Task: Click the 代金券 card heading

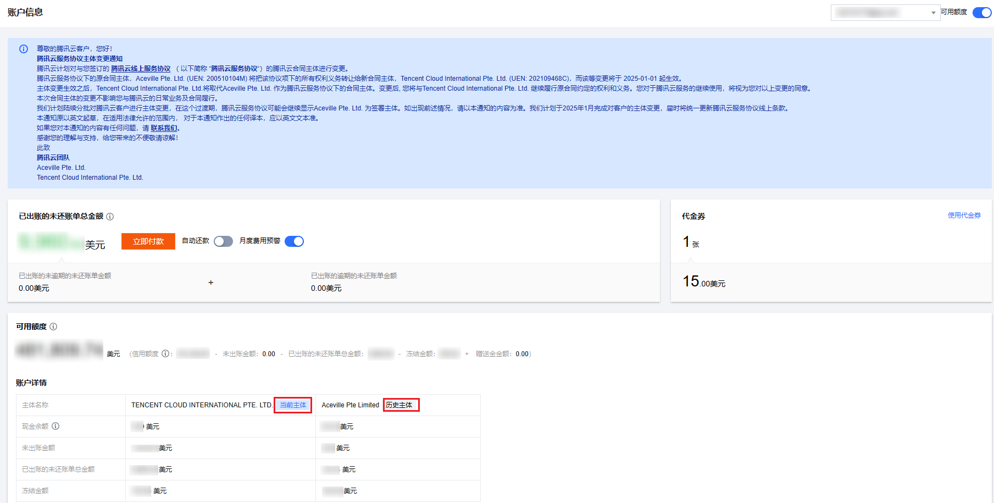Action: point(693,217)
